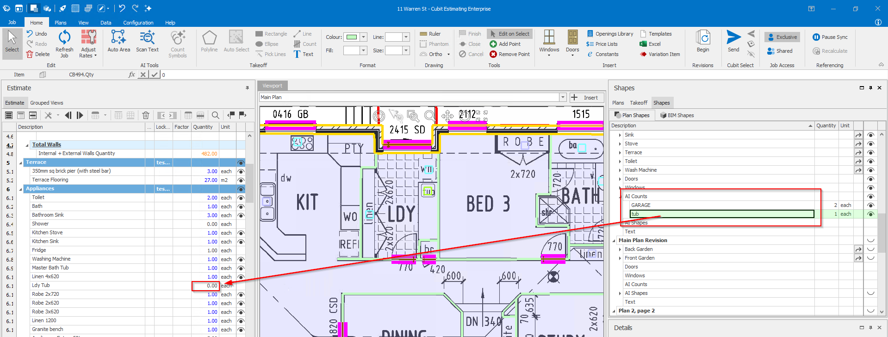Open the Size dropdown
This screenshot has width=888, height=337.
coord(406,50)
